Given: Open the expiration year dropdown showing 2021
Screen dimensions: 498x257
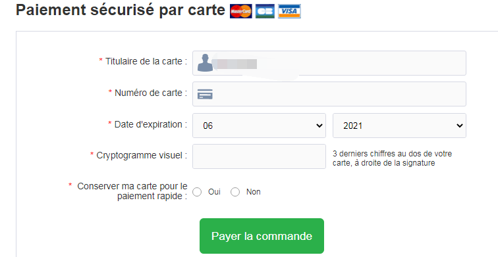Looking at the screenshot, I should (399, 126).
